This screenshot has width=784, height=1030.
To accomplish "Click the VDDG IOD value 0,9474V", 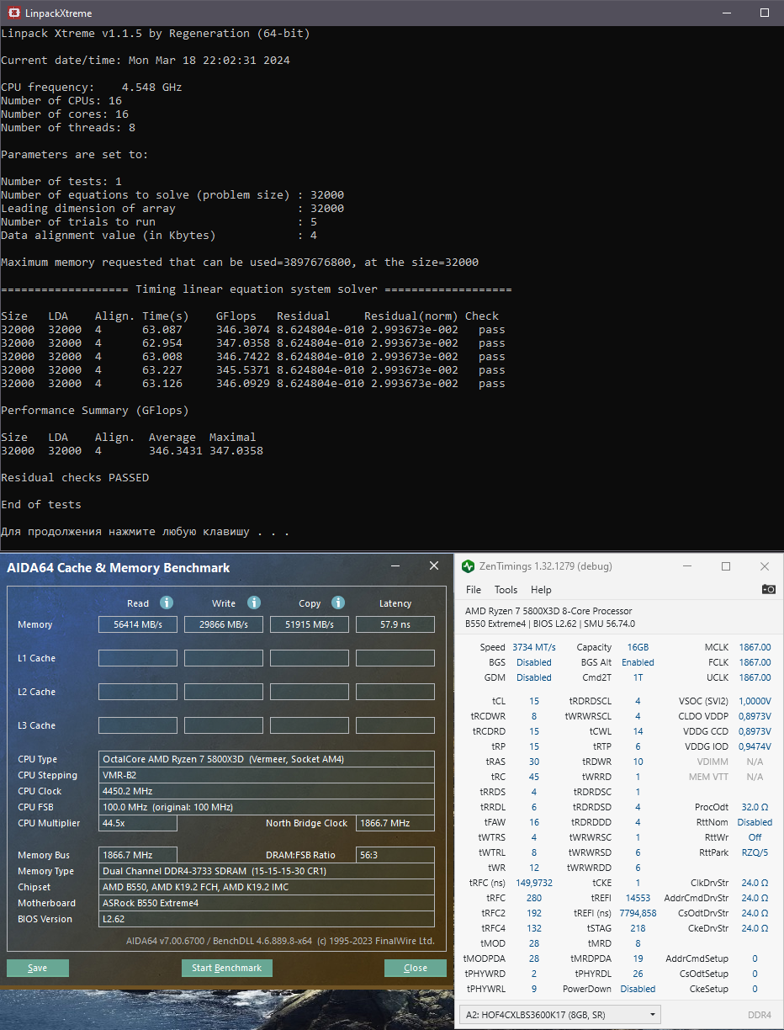I will pyautogui.click(x=755, y=746).
